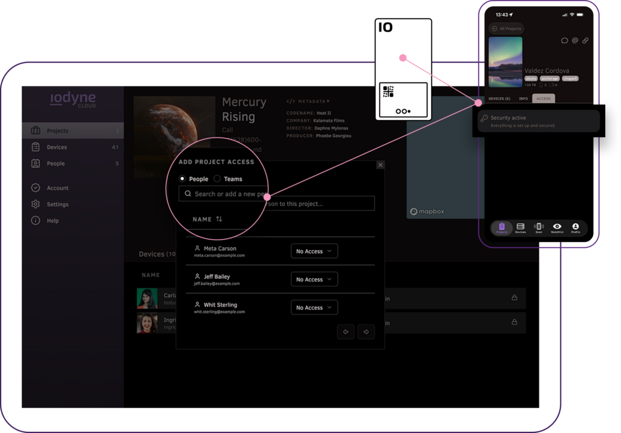Tap Watchlist eye in the phone bottom bar

(x=557, y=228)
